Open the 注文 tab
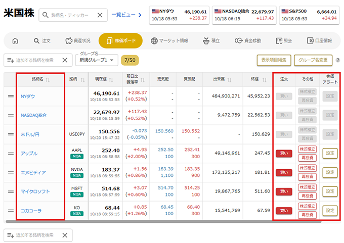The height and width of the screenshot is (243, 344). (x=42, y=41)
